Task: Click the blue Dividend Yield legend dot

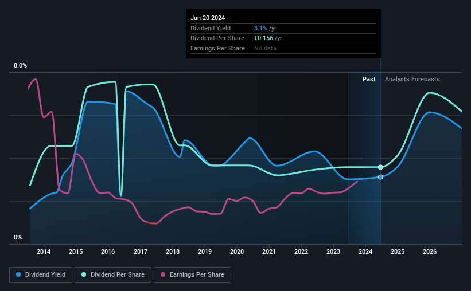Action: (18, 274)
